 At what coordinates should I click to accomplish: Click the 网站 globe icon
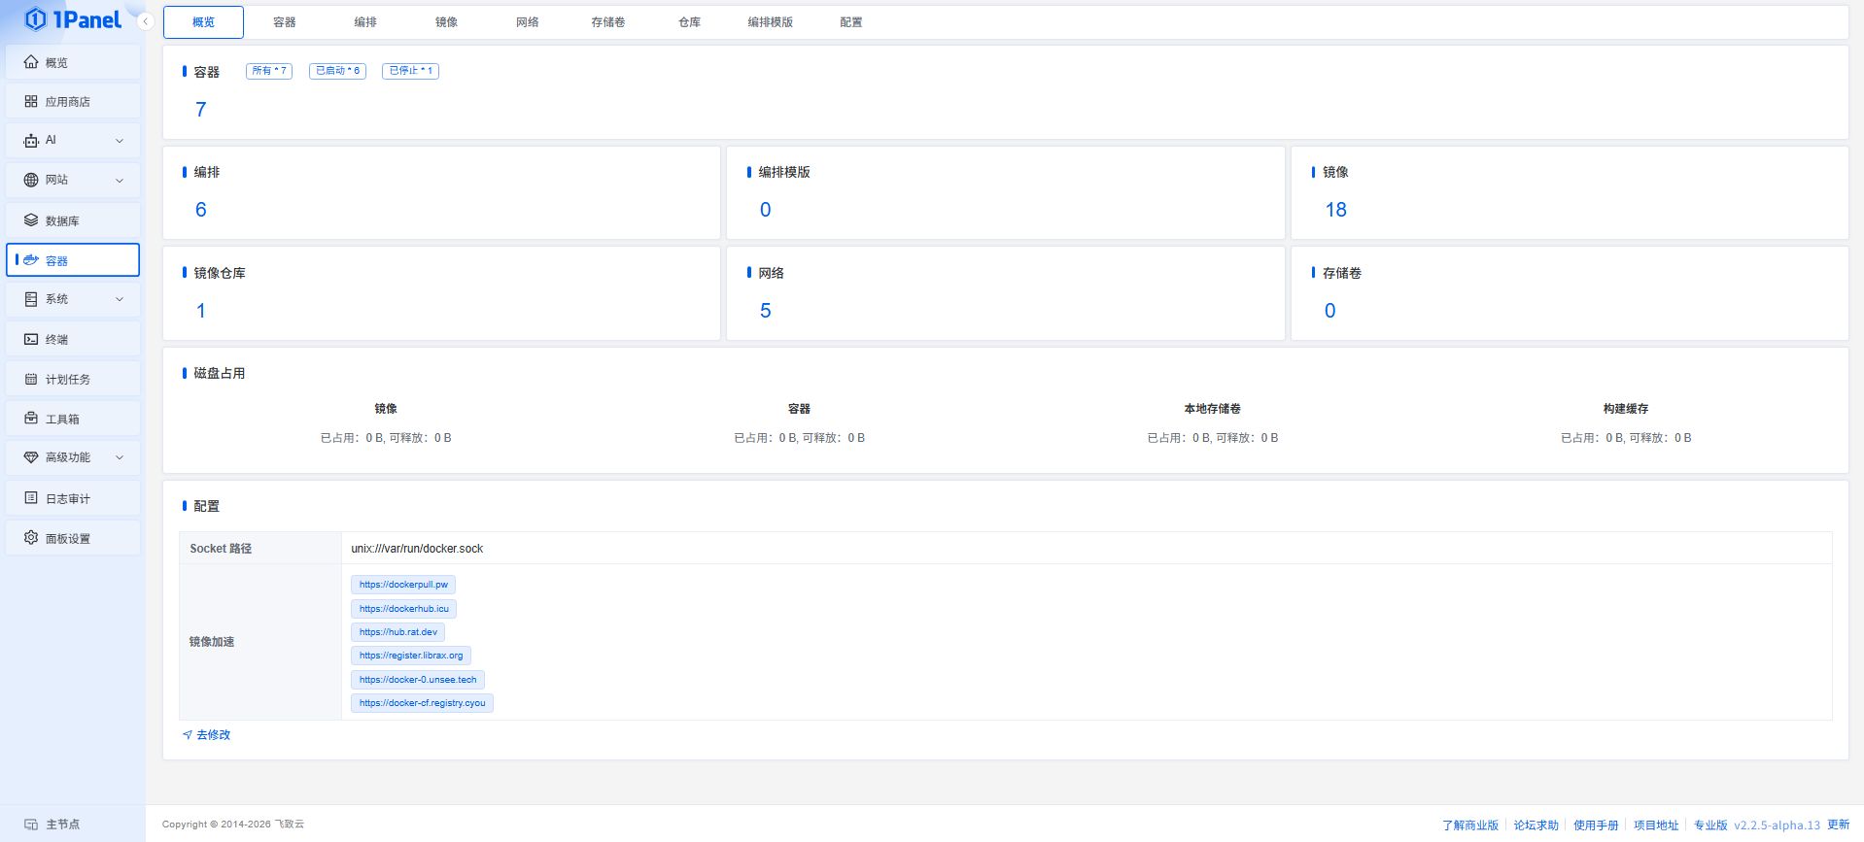(31, 180)
